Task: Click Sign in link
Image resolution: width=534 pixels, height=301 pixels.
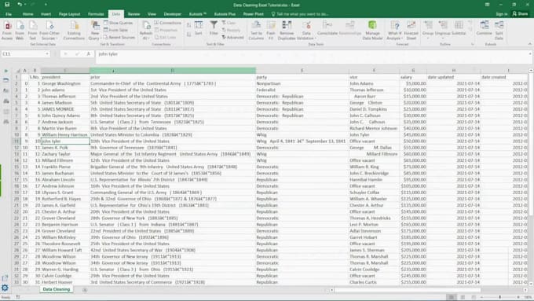Action: (x=501, y=14)
